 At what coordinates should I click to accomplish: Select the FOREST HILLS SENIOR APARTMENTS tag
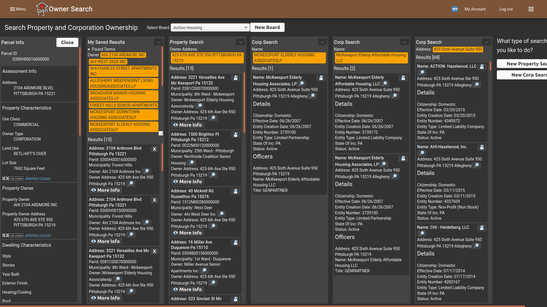click(124, 105)
